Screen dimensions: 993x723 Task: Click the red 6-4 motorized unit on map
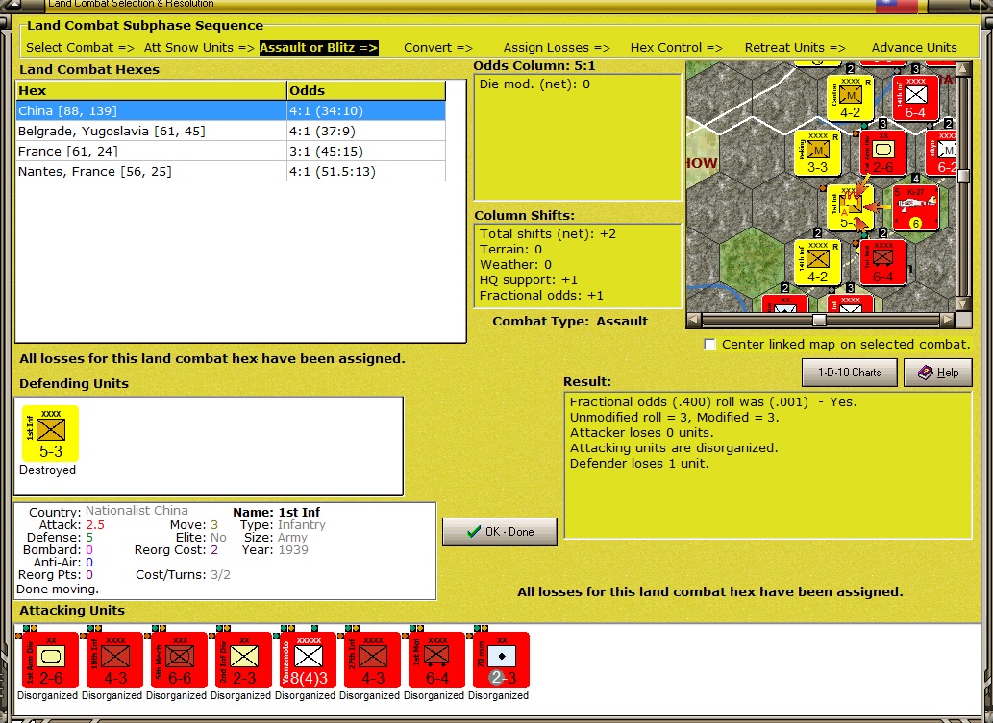point(882,262)
